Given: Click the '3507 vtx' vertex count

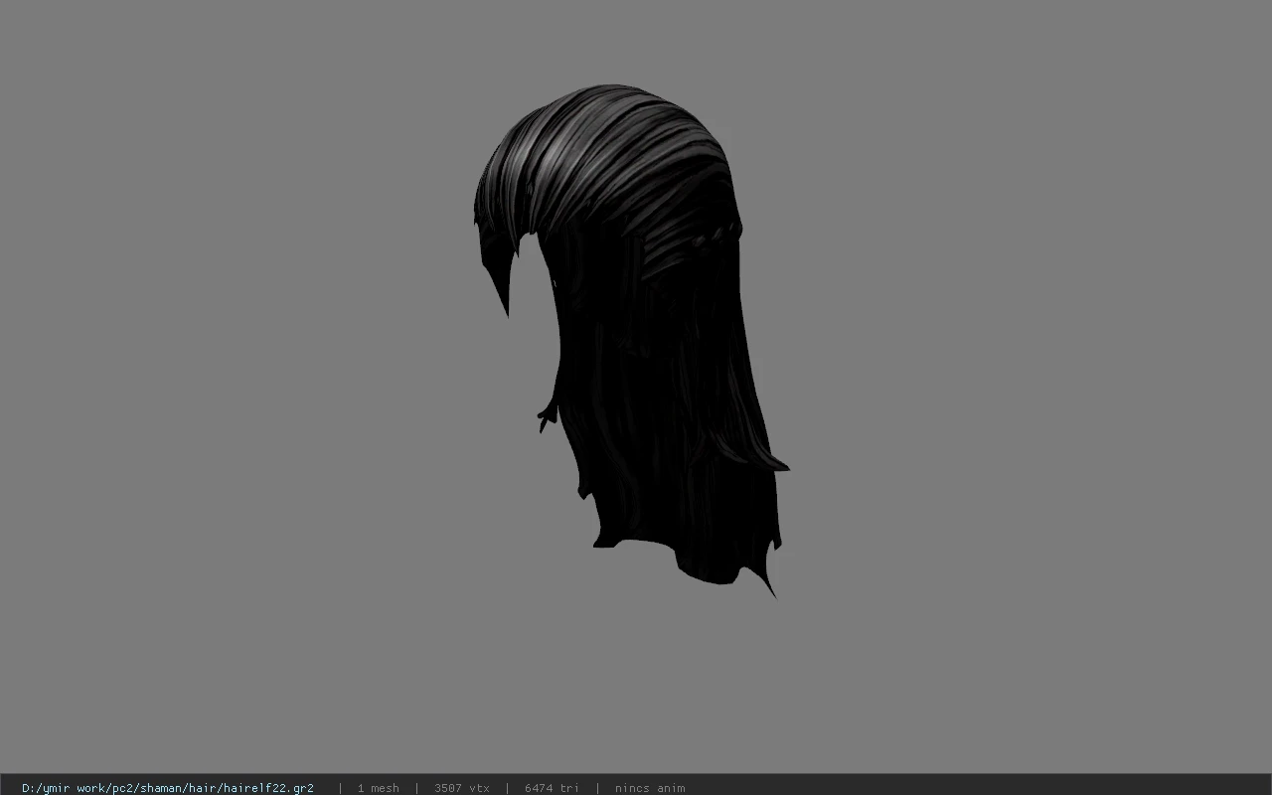Looking at the screenshot, I should click(461, 788).
